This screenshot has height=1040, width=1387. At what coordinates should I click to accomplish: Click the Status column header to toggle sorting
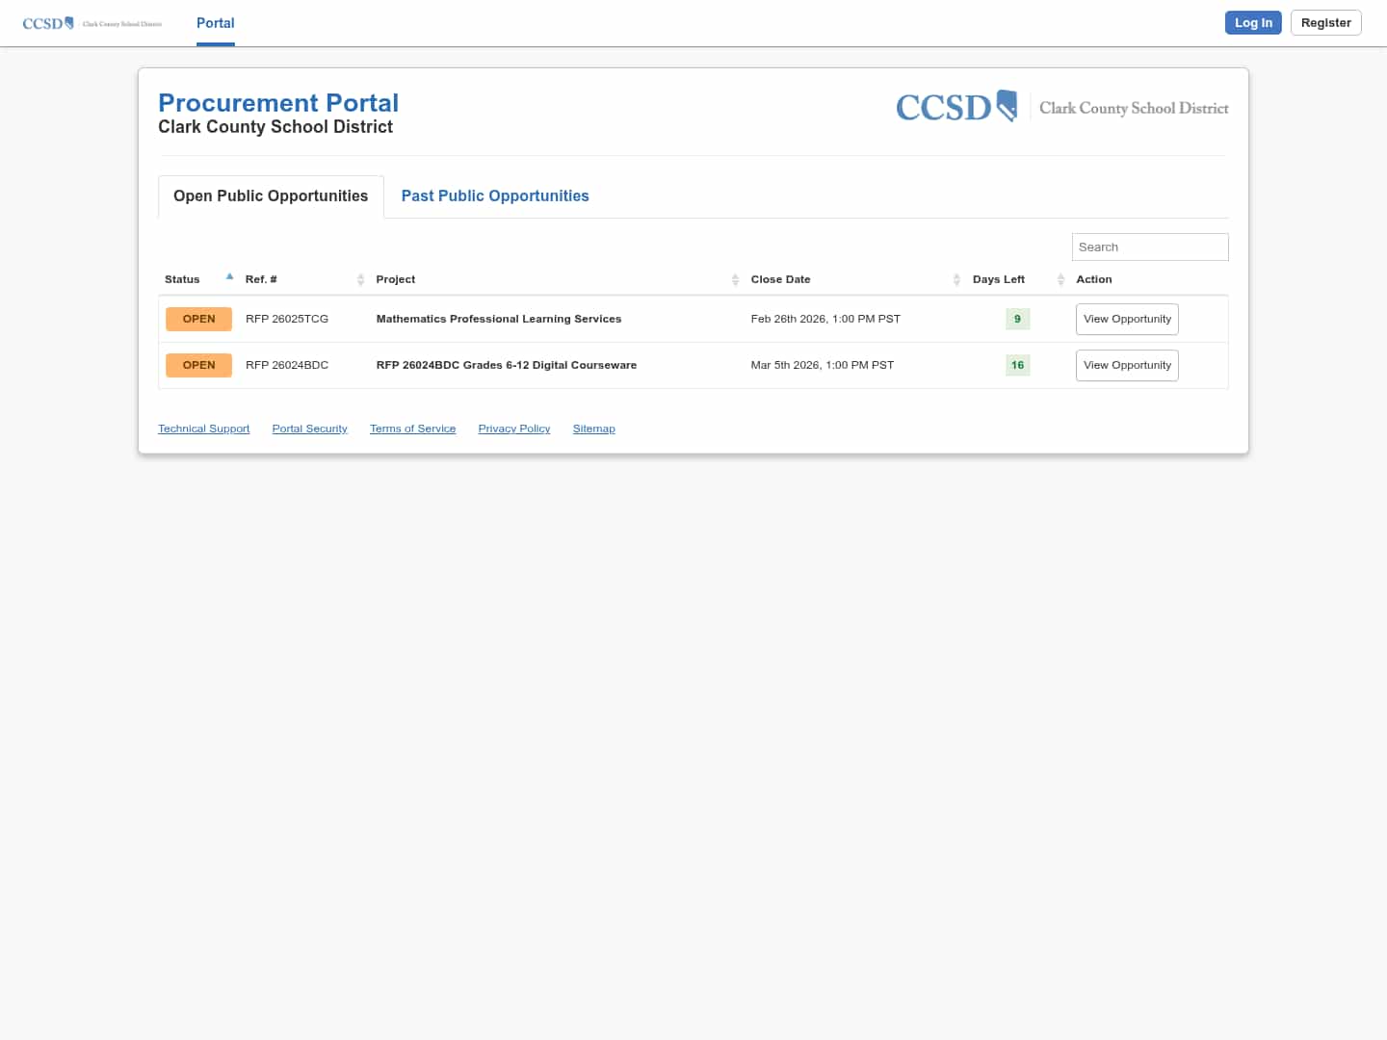tap(182, 279)
